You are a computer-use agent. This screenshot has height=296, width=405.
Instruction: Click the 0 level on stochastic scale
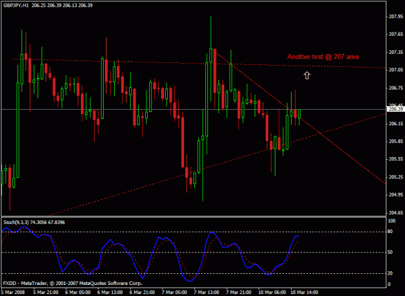click(x=389, y=284)
